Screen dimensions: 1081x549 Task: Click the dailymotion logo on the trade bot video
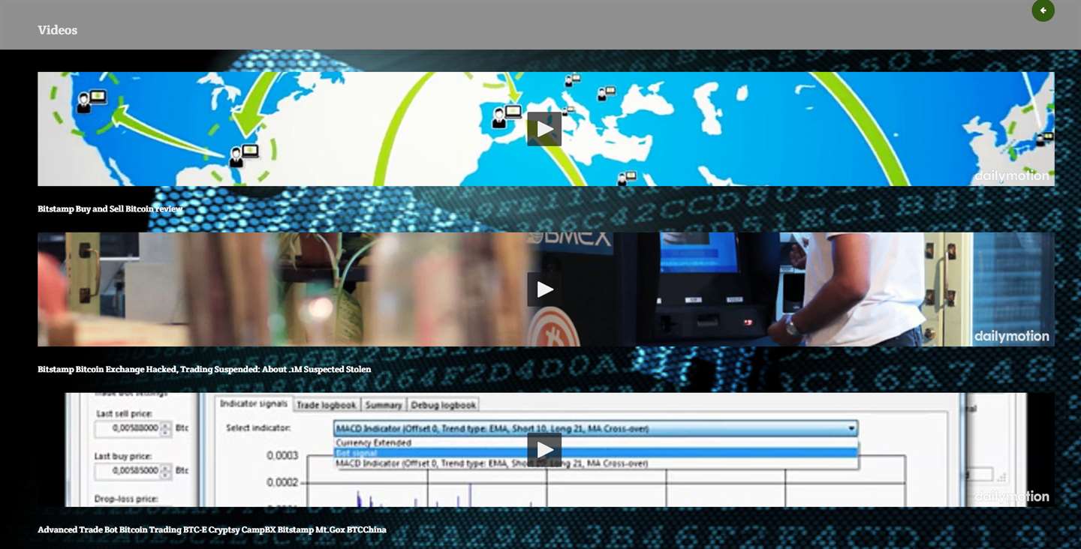[x=1011, y=496]
